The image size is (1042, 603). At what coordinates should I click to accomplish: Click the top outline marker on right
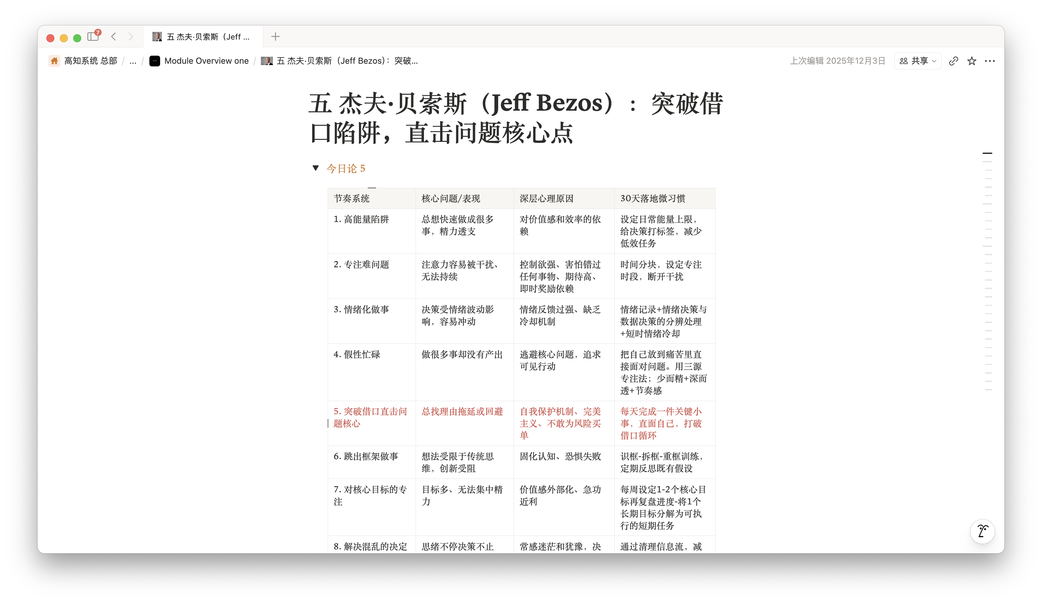point(987,153)
